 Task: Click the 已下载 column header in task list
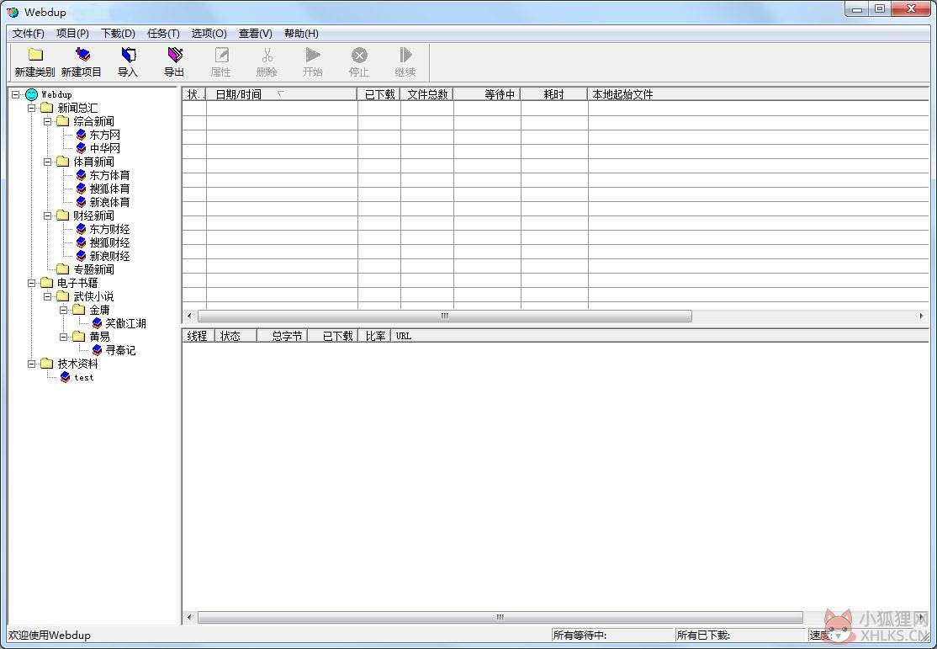[379, 94]
